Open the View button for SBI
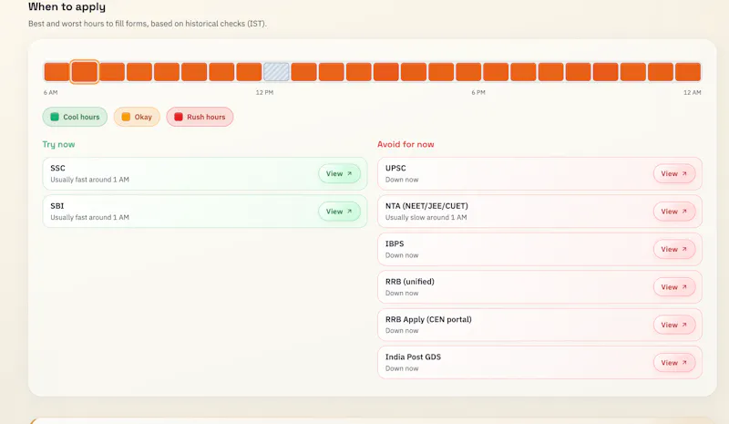 [339, 212]
